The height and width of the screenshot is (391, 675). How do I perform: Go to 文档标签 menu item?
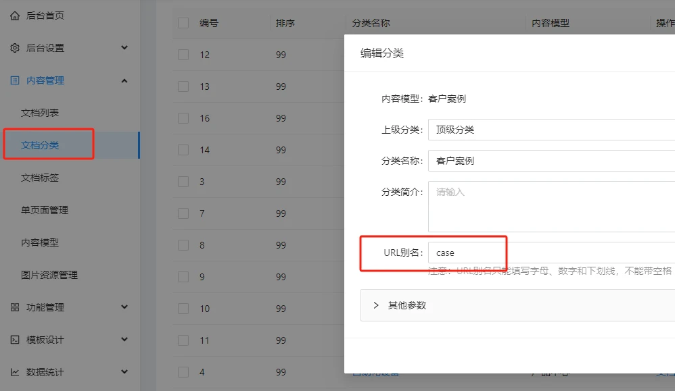click(40, 178)
